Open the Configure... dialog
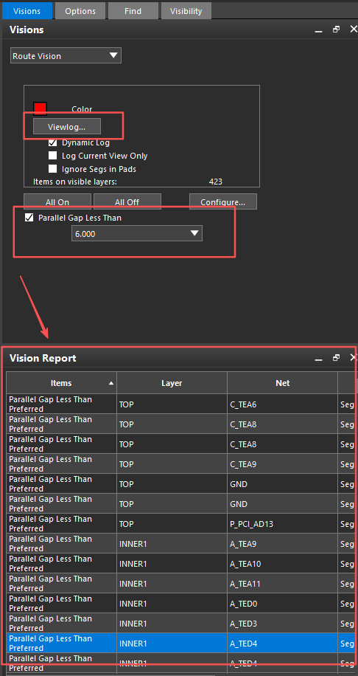The image size is (358, 676). [223, 201]
